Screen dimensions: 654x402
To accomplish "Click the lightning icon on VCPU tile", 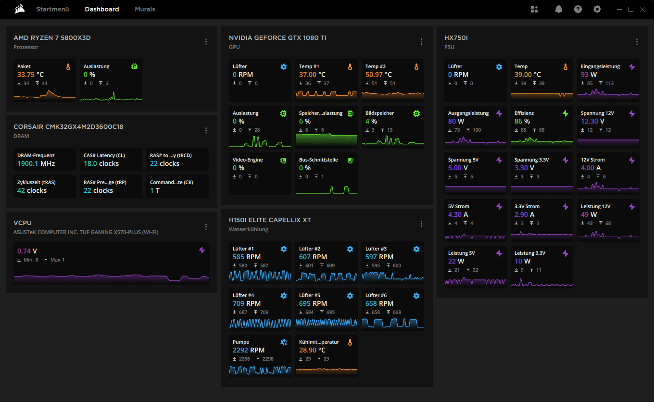I will pyautogui.click(x=202, y=250).
